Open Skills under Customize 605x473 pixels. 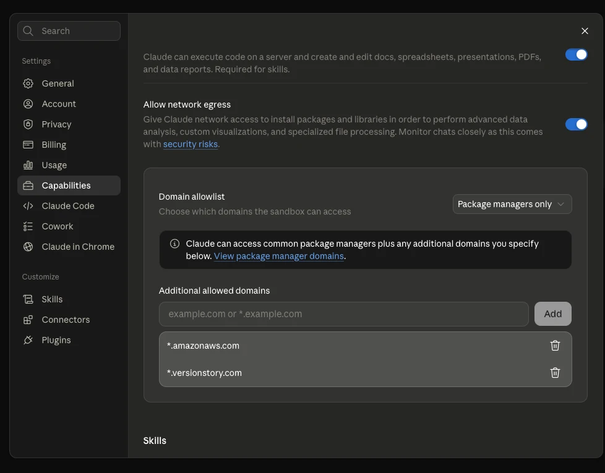pyautogui.click(x=69, y=299)
